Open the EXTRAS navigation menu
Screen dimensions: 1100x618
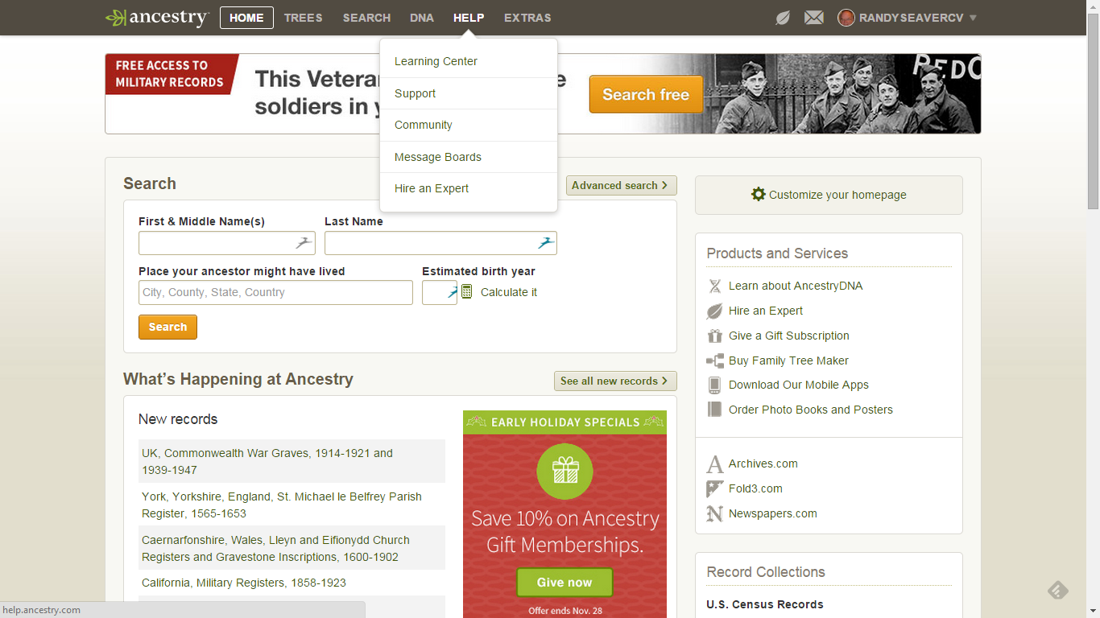pos(527,18)
